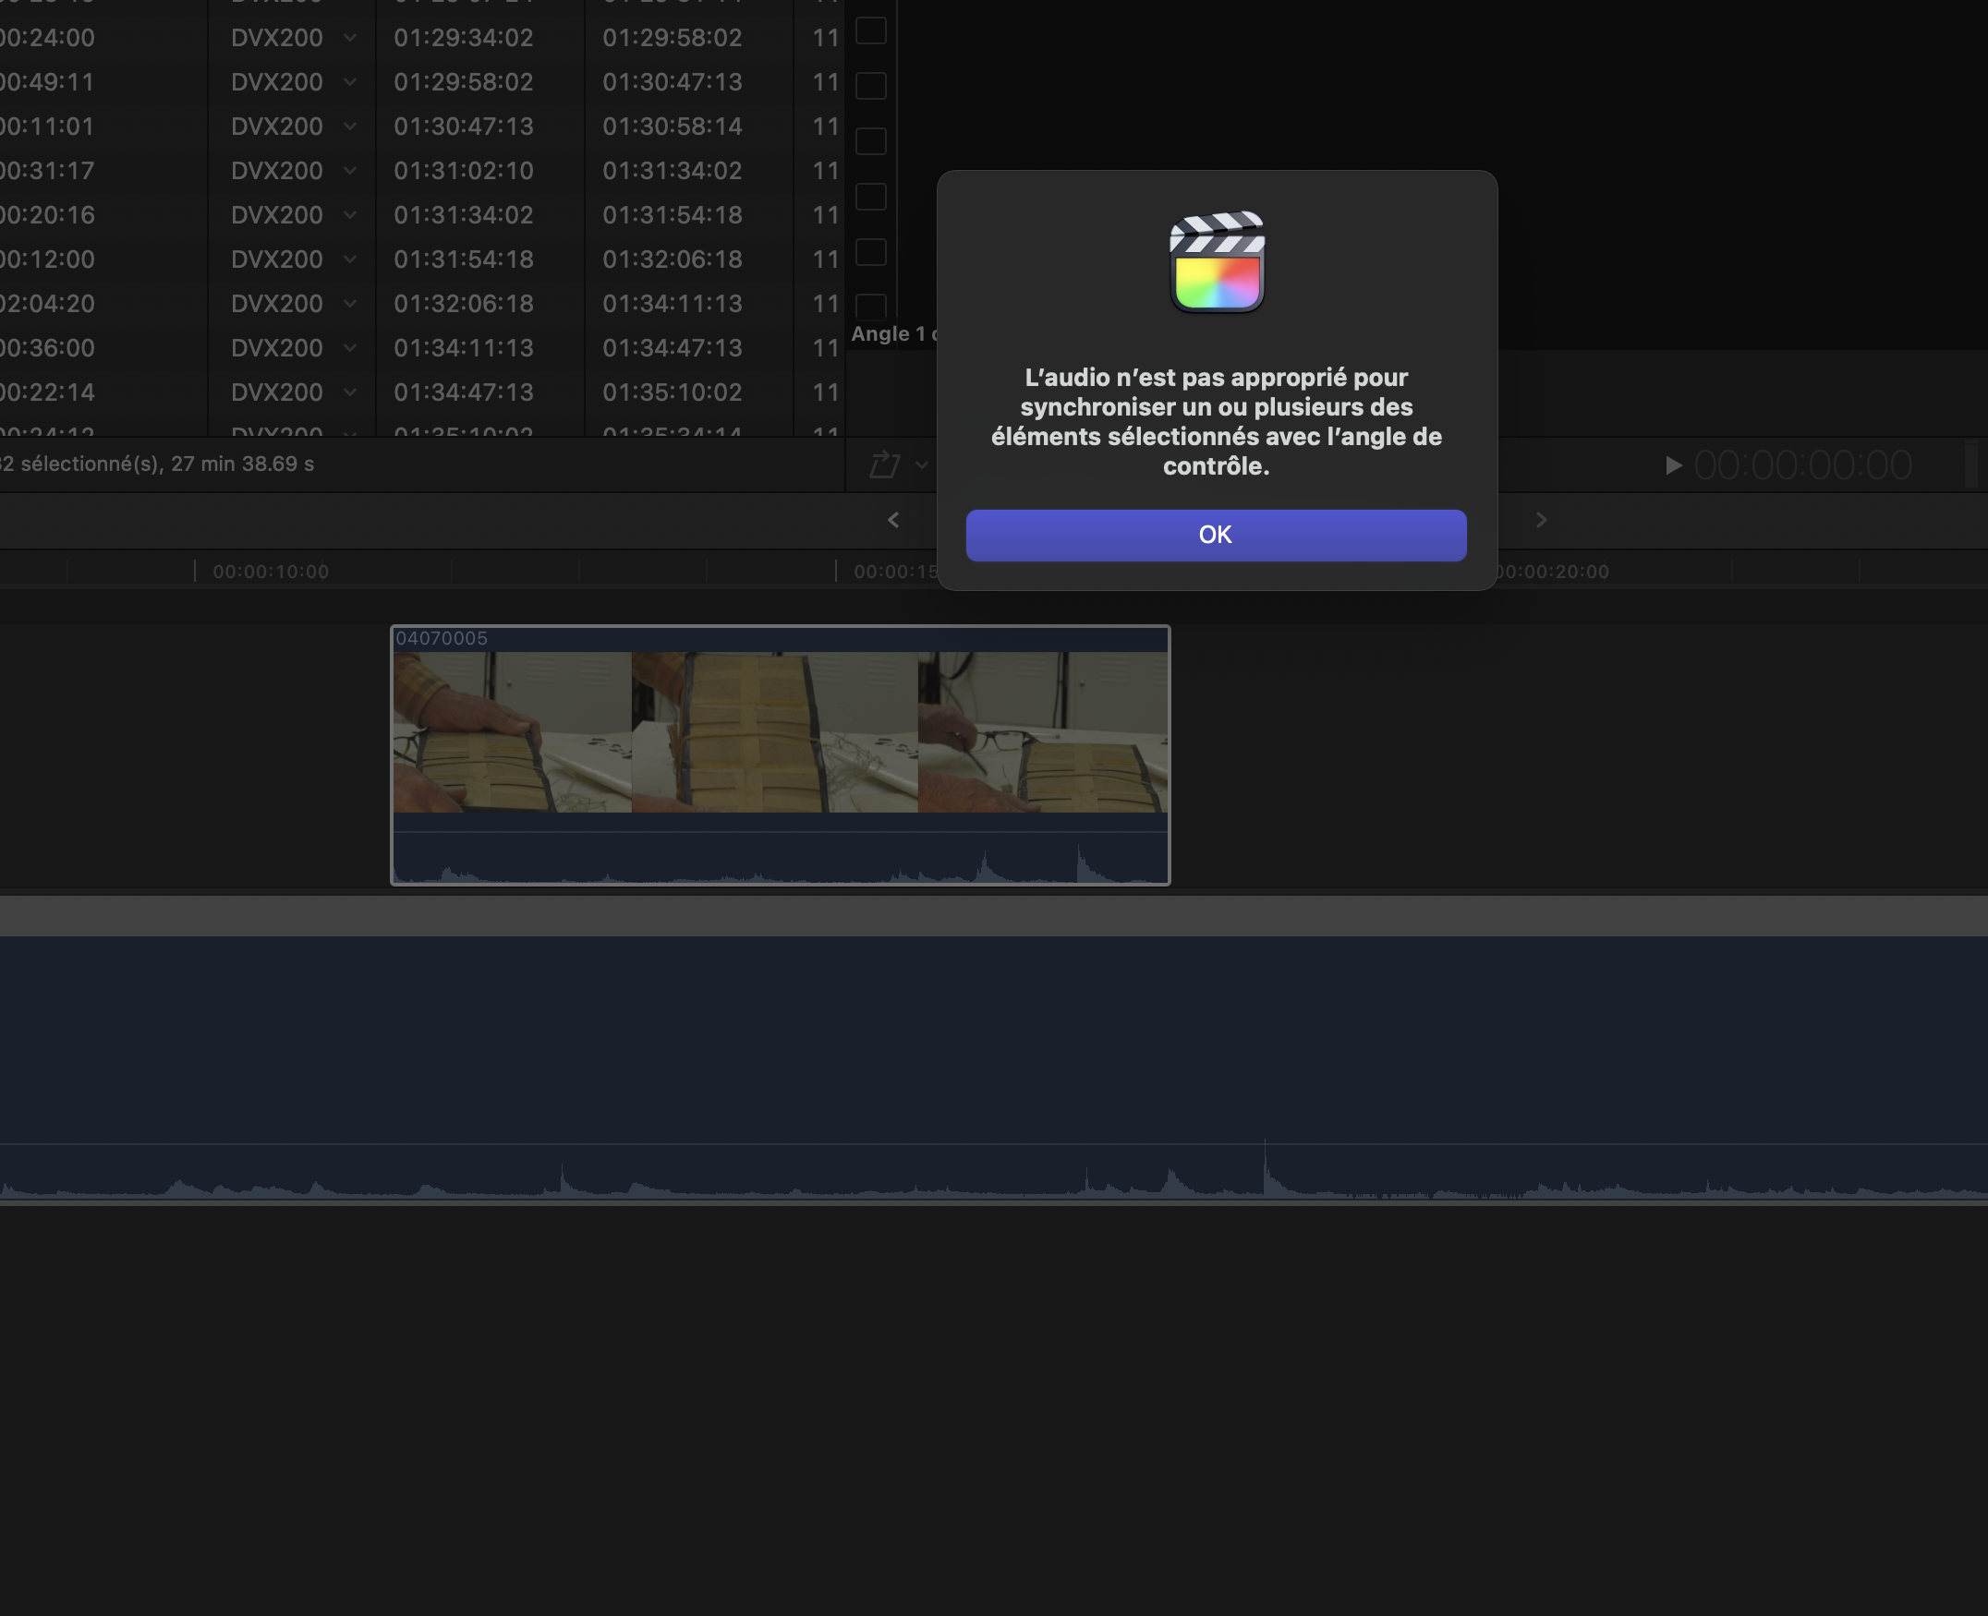Screen dimensions: 1988x1616
Task: Click the 00:00:00:00 timecode display
Action: point(1802,464)
